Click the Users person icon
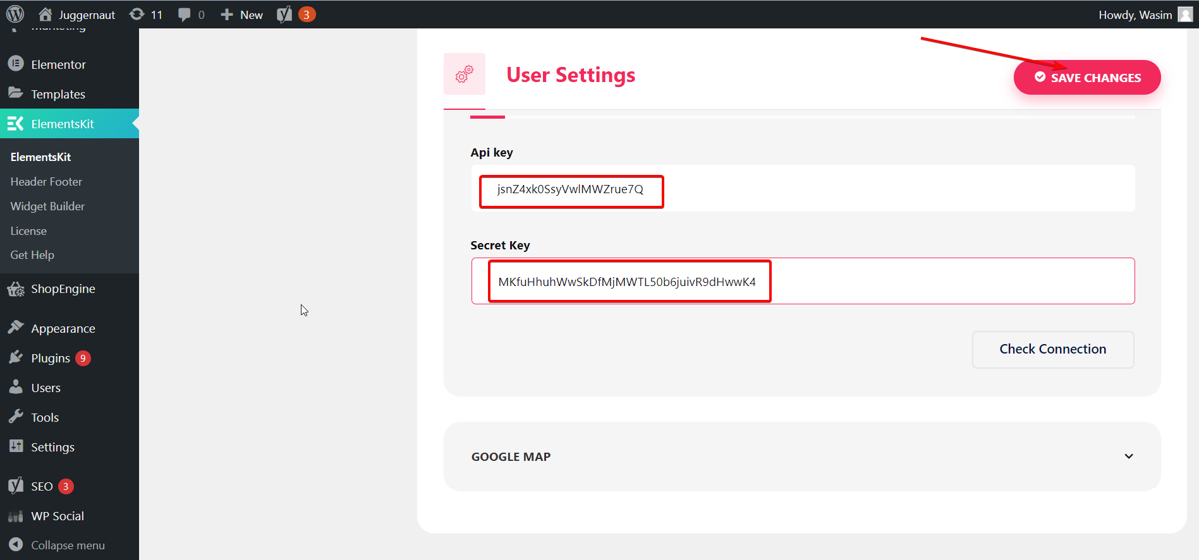Image resolution: width=1199 pixels, height=560 pixels. [x=16, y=386]
